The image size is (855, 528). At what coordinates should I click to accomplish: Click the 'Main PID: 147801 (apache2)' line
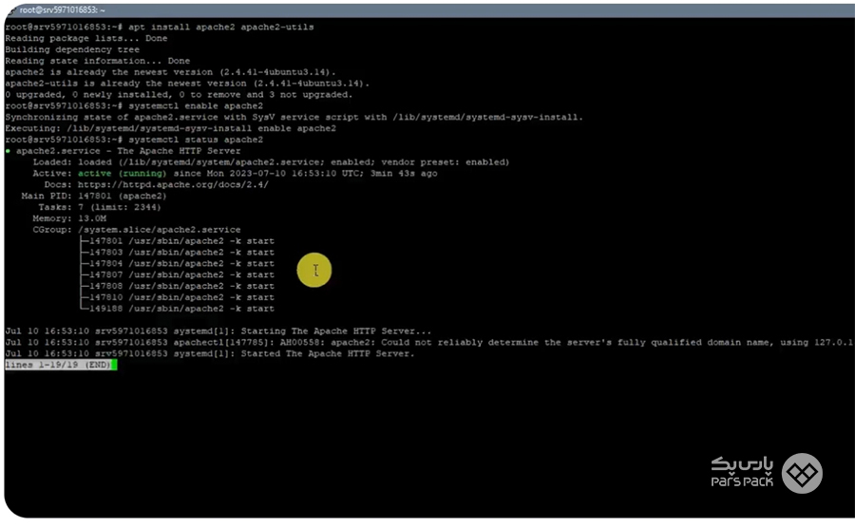[x=94, y=197]
